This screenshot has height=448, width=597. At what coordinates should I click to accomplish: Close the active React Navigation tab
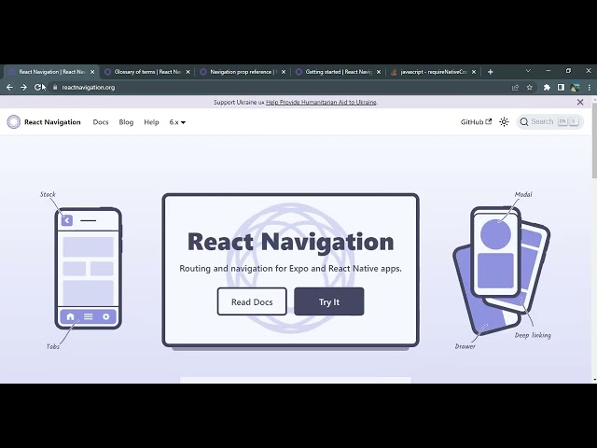click(92, 72)
